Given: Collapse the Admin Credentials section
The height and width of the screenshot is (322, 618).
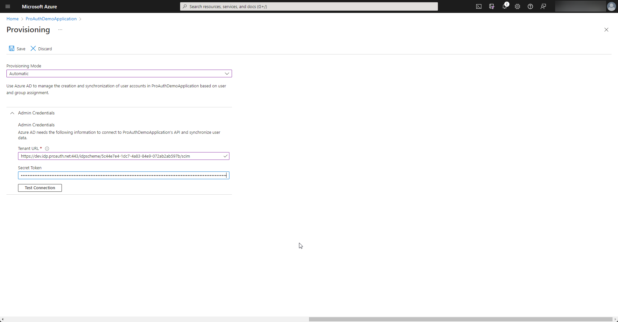Looking at the screenshot, I should [12, 113].
